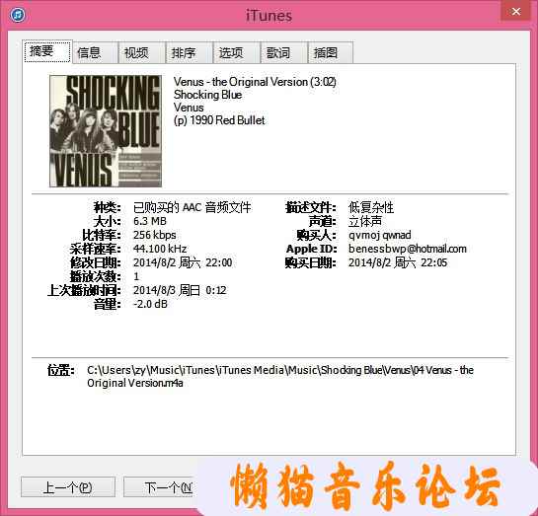This screenshot has height=516, width=538.
Task: Go to previous track with 上一个 button
Action: click(x=68, y=486)
